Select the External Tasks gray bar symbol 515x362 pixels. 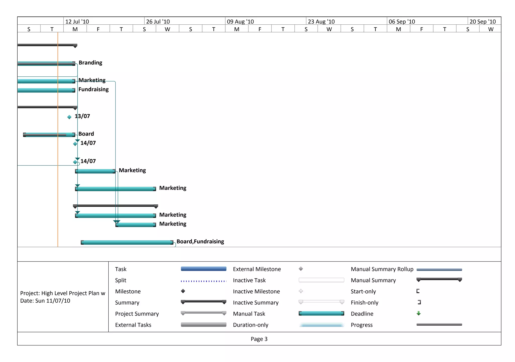(203, 325)
